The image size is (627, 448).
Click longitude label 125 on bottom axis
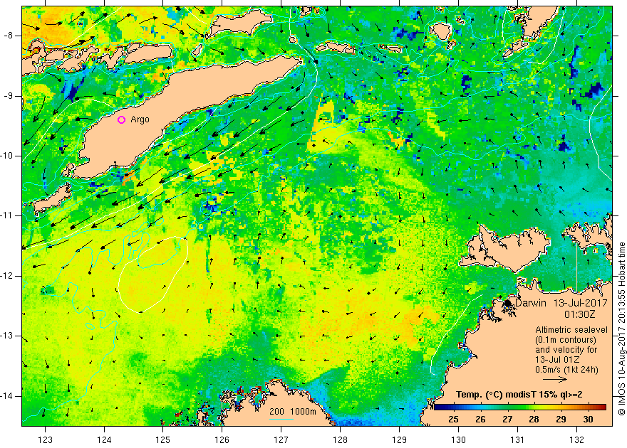162,440
